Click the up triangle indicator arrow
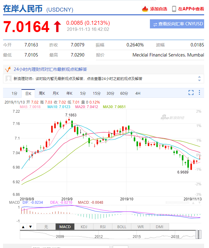Viewport: 209px width, 248px height. (23, 227)
